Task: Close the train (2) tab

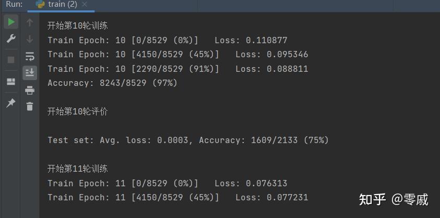Action: point(85,5)
